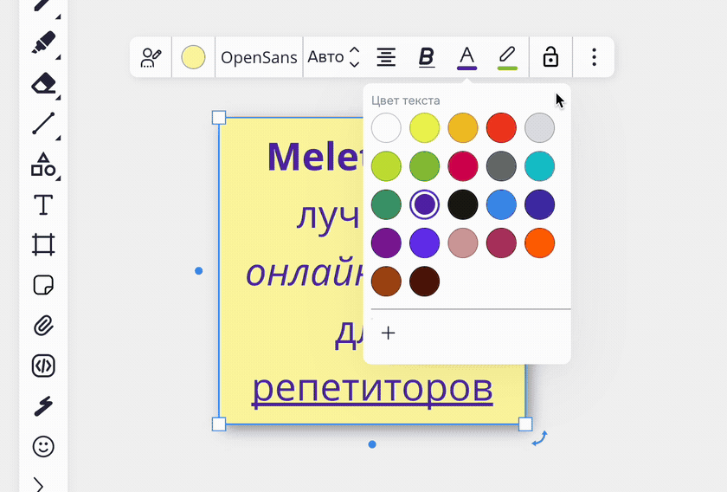Increase font size with Авто up arrow
The width and height of the screenshot is (727, 492).
(x=354, y=50)
